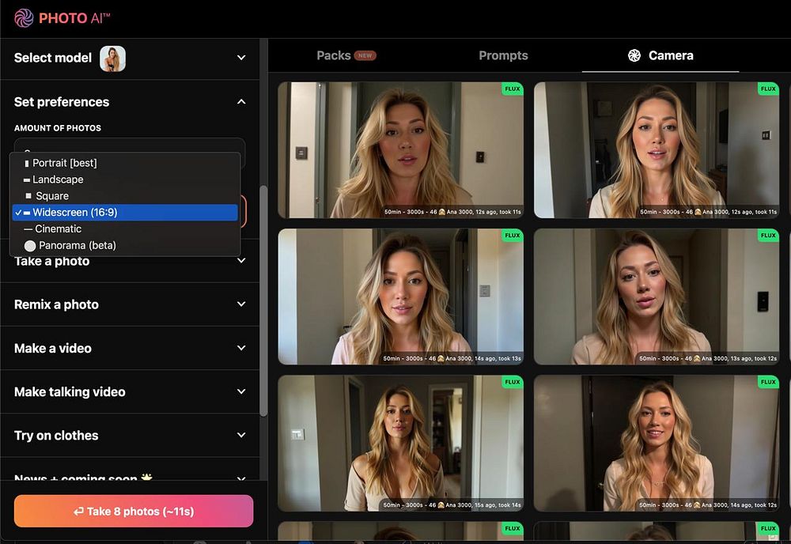Viewport: 791px width, 544px height.
Task: Click FLUX badge on middle-left photo
Action: (x=512, y=236)
